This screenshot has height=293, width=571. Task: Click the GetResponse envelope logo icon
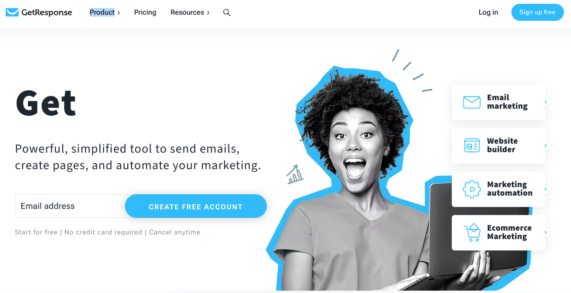[12, 12]
